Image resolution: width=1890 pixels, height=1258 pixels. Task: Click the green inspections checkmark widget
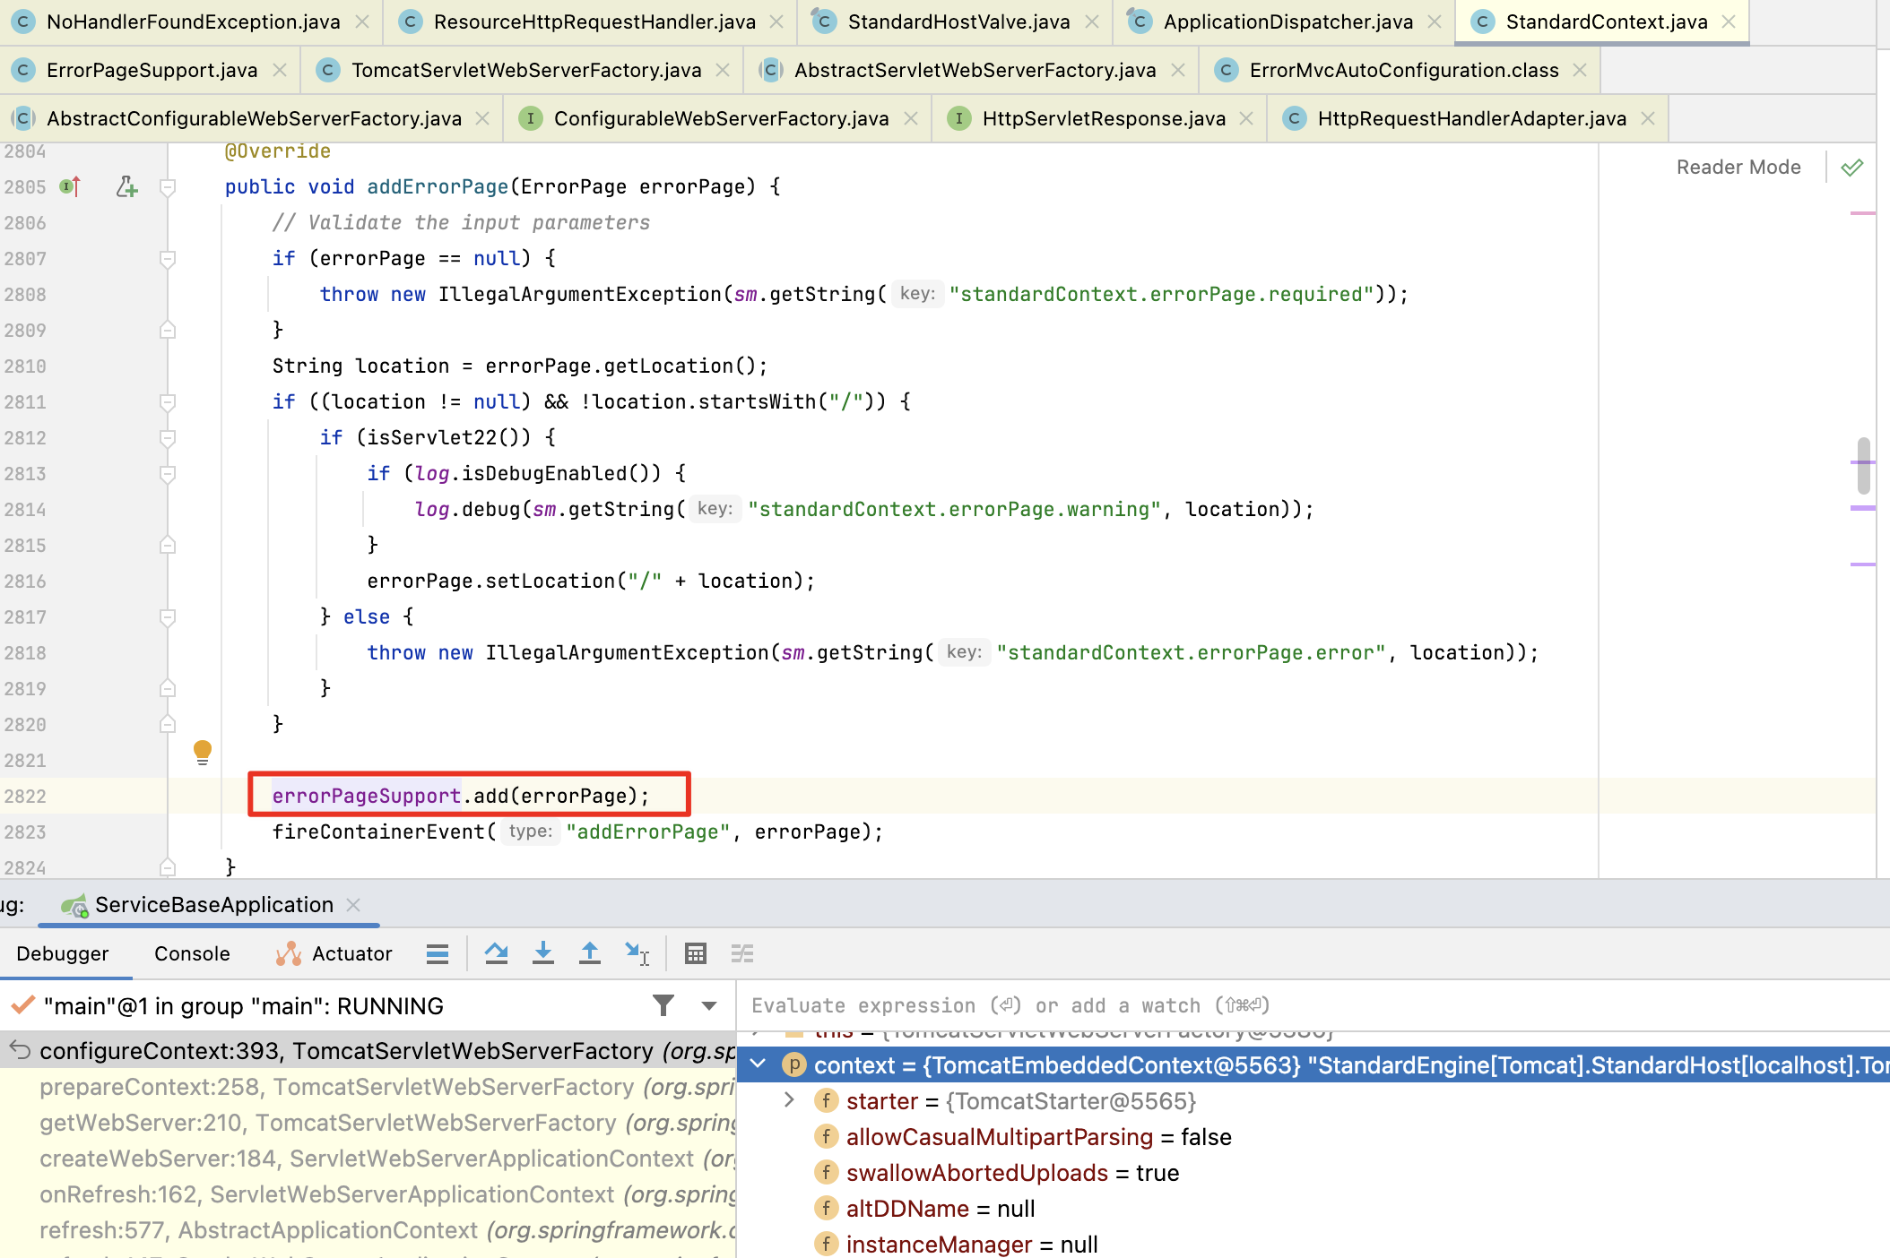(1852, 167)
